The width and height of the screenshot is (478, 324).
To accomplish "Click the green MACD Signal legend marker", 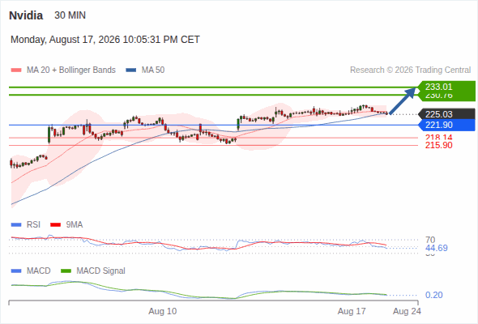I will pos(66,271).
